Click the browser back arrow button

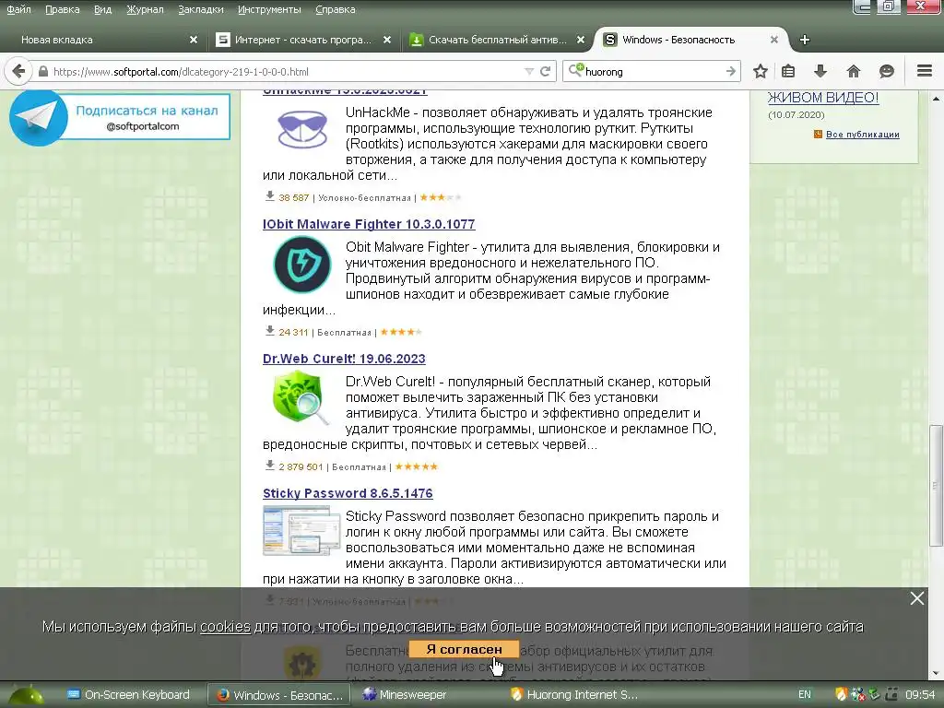pyautogui.click(x=18, y=71)
